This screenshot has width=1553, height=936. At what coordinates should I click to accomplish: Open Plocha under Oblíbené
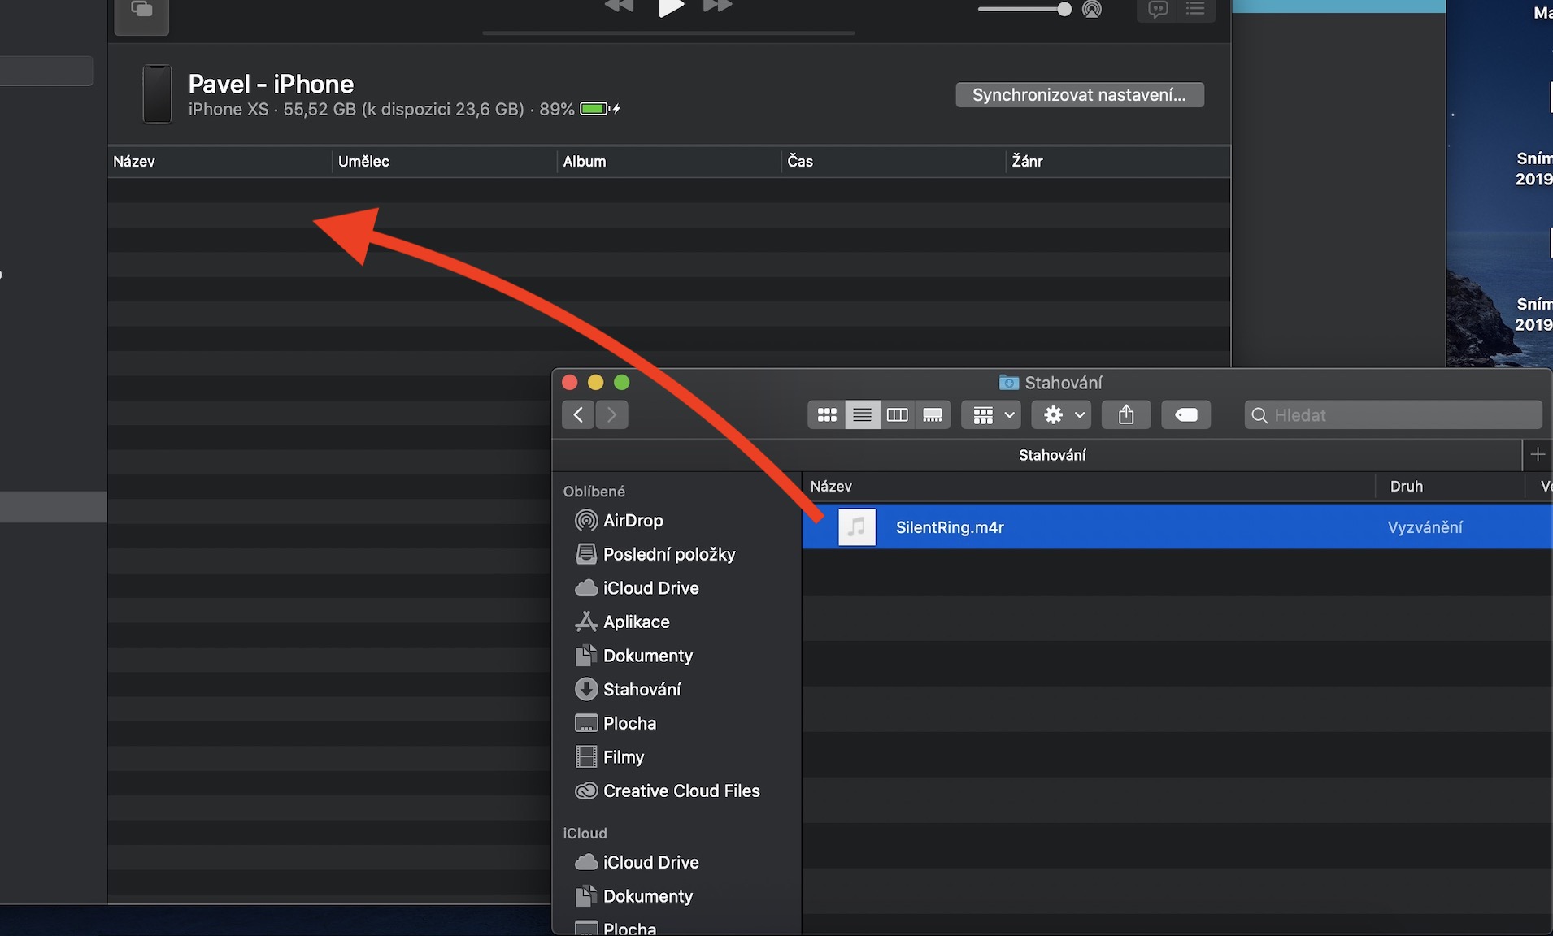(x=616, y=723)
